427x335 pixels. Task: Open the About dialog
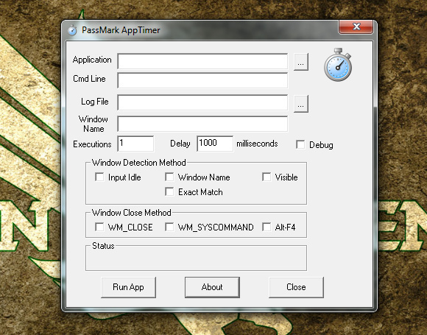pyautogui.click(x=212, y=287)
